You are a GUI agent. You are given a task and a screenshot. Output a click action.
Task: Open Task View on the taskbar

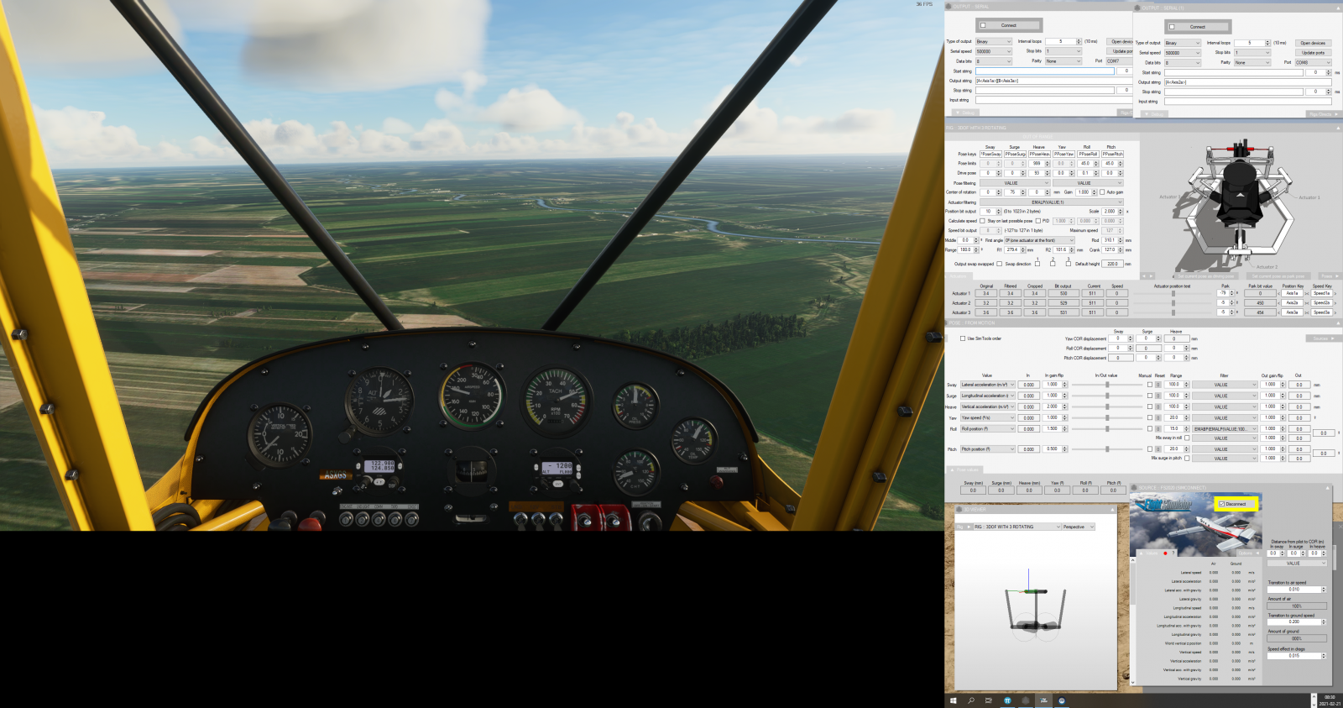pyautogui.click(x=989, y=700)
